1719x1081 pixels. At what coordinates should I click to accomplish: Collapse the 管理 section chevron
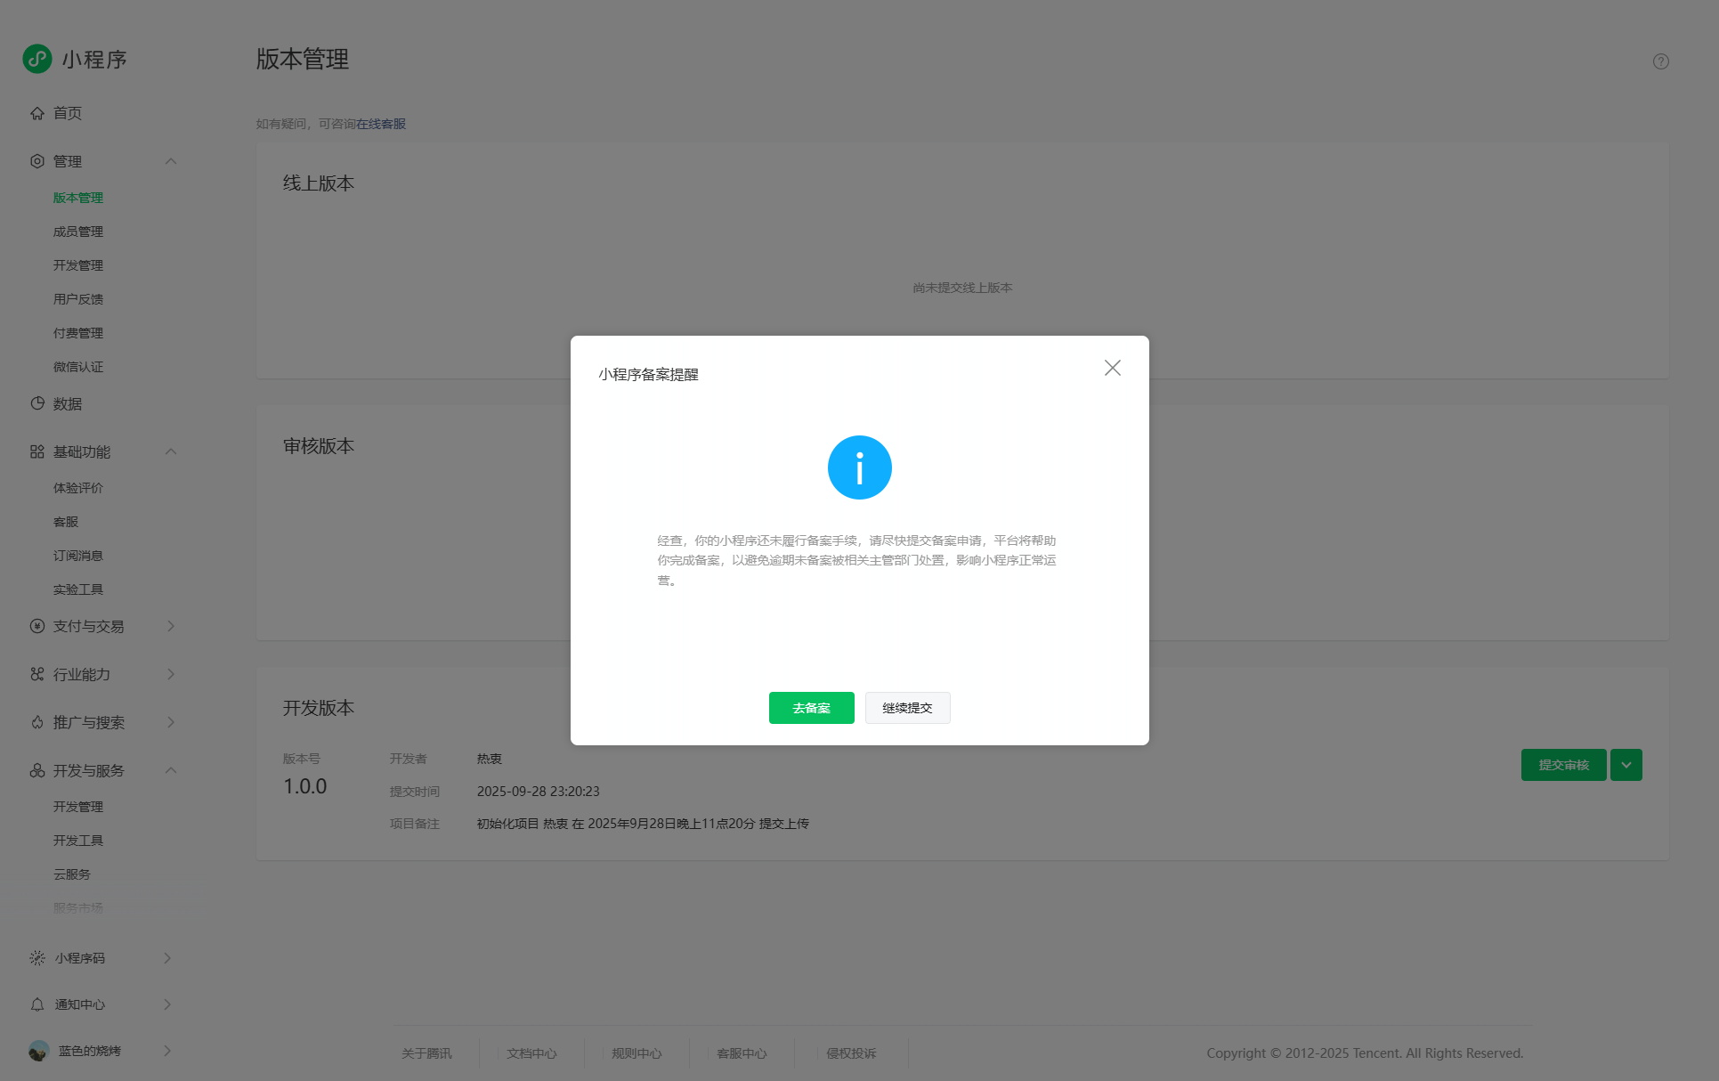coord(171,161)
